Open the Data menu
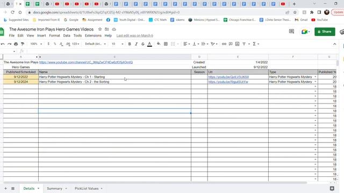 click(x=67, y=35)
